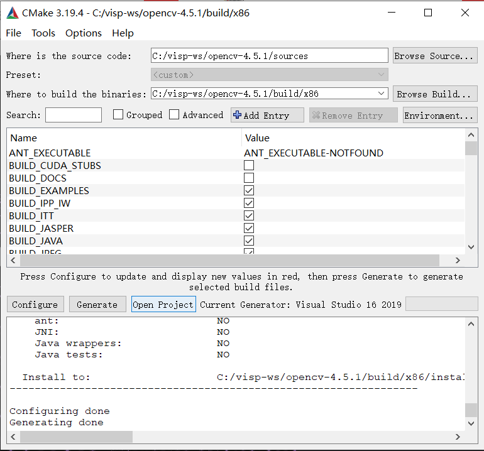
Task: Click Browse Source button
Action: click(435, 55)
